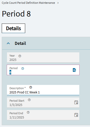The height and width of the screenshot is (127, 90).
Task: Select the Year 2025 field
Action: click(x=43, y=57)
